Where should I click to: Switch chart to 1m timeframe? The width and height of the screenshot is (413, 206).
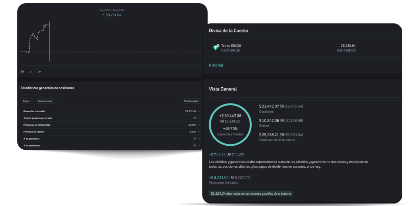39,72
